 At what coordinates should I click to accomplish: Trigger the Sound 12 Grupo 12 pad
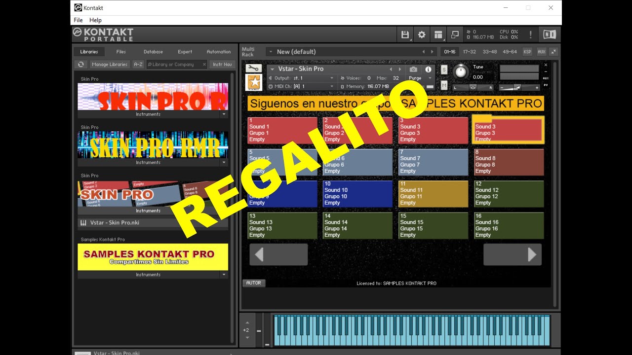tap(509, 193)
